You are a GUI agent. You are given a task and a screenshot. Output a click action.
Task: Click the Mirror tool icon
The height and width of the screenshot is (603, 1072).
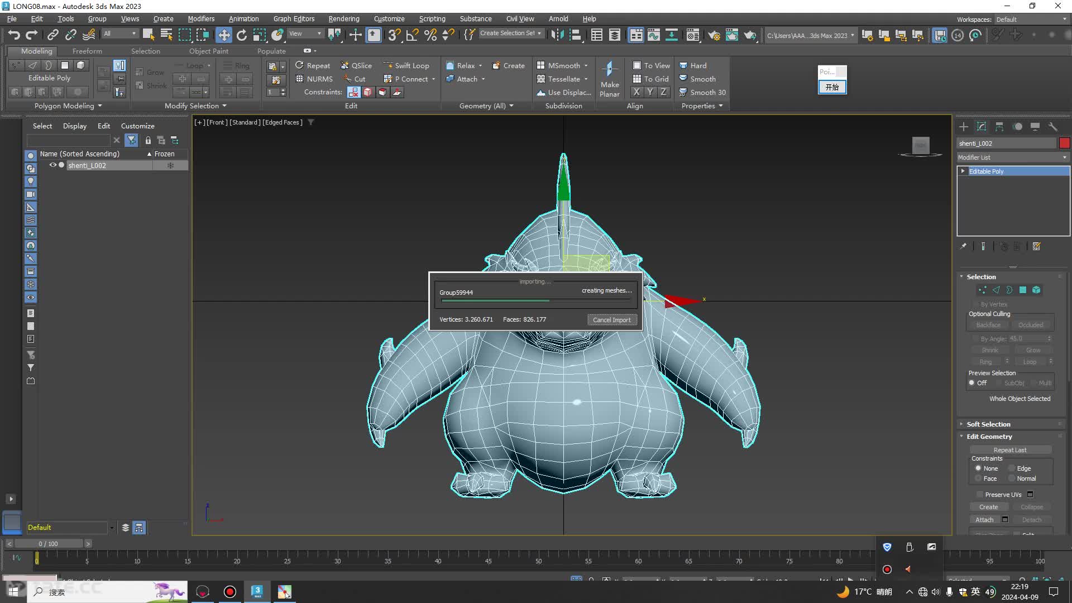[557, 35]
